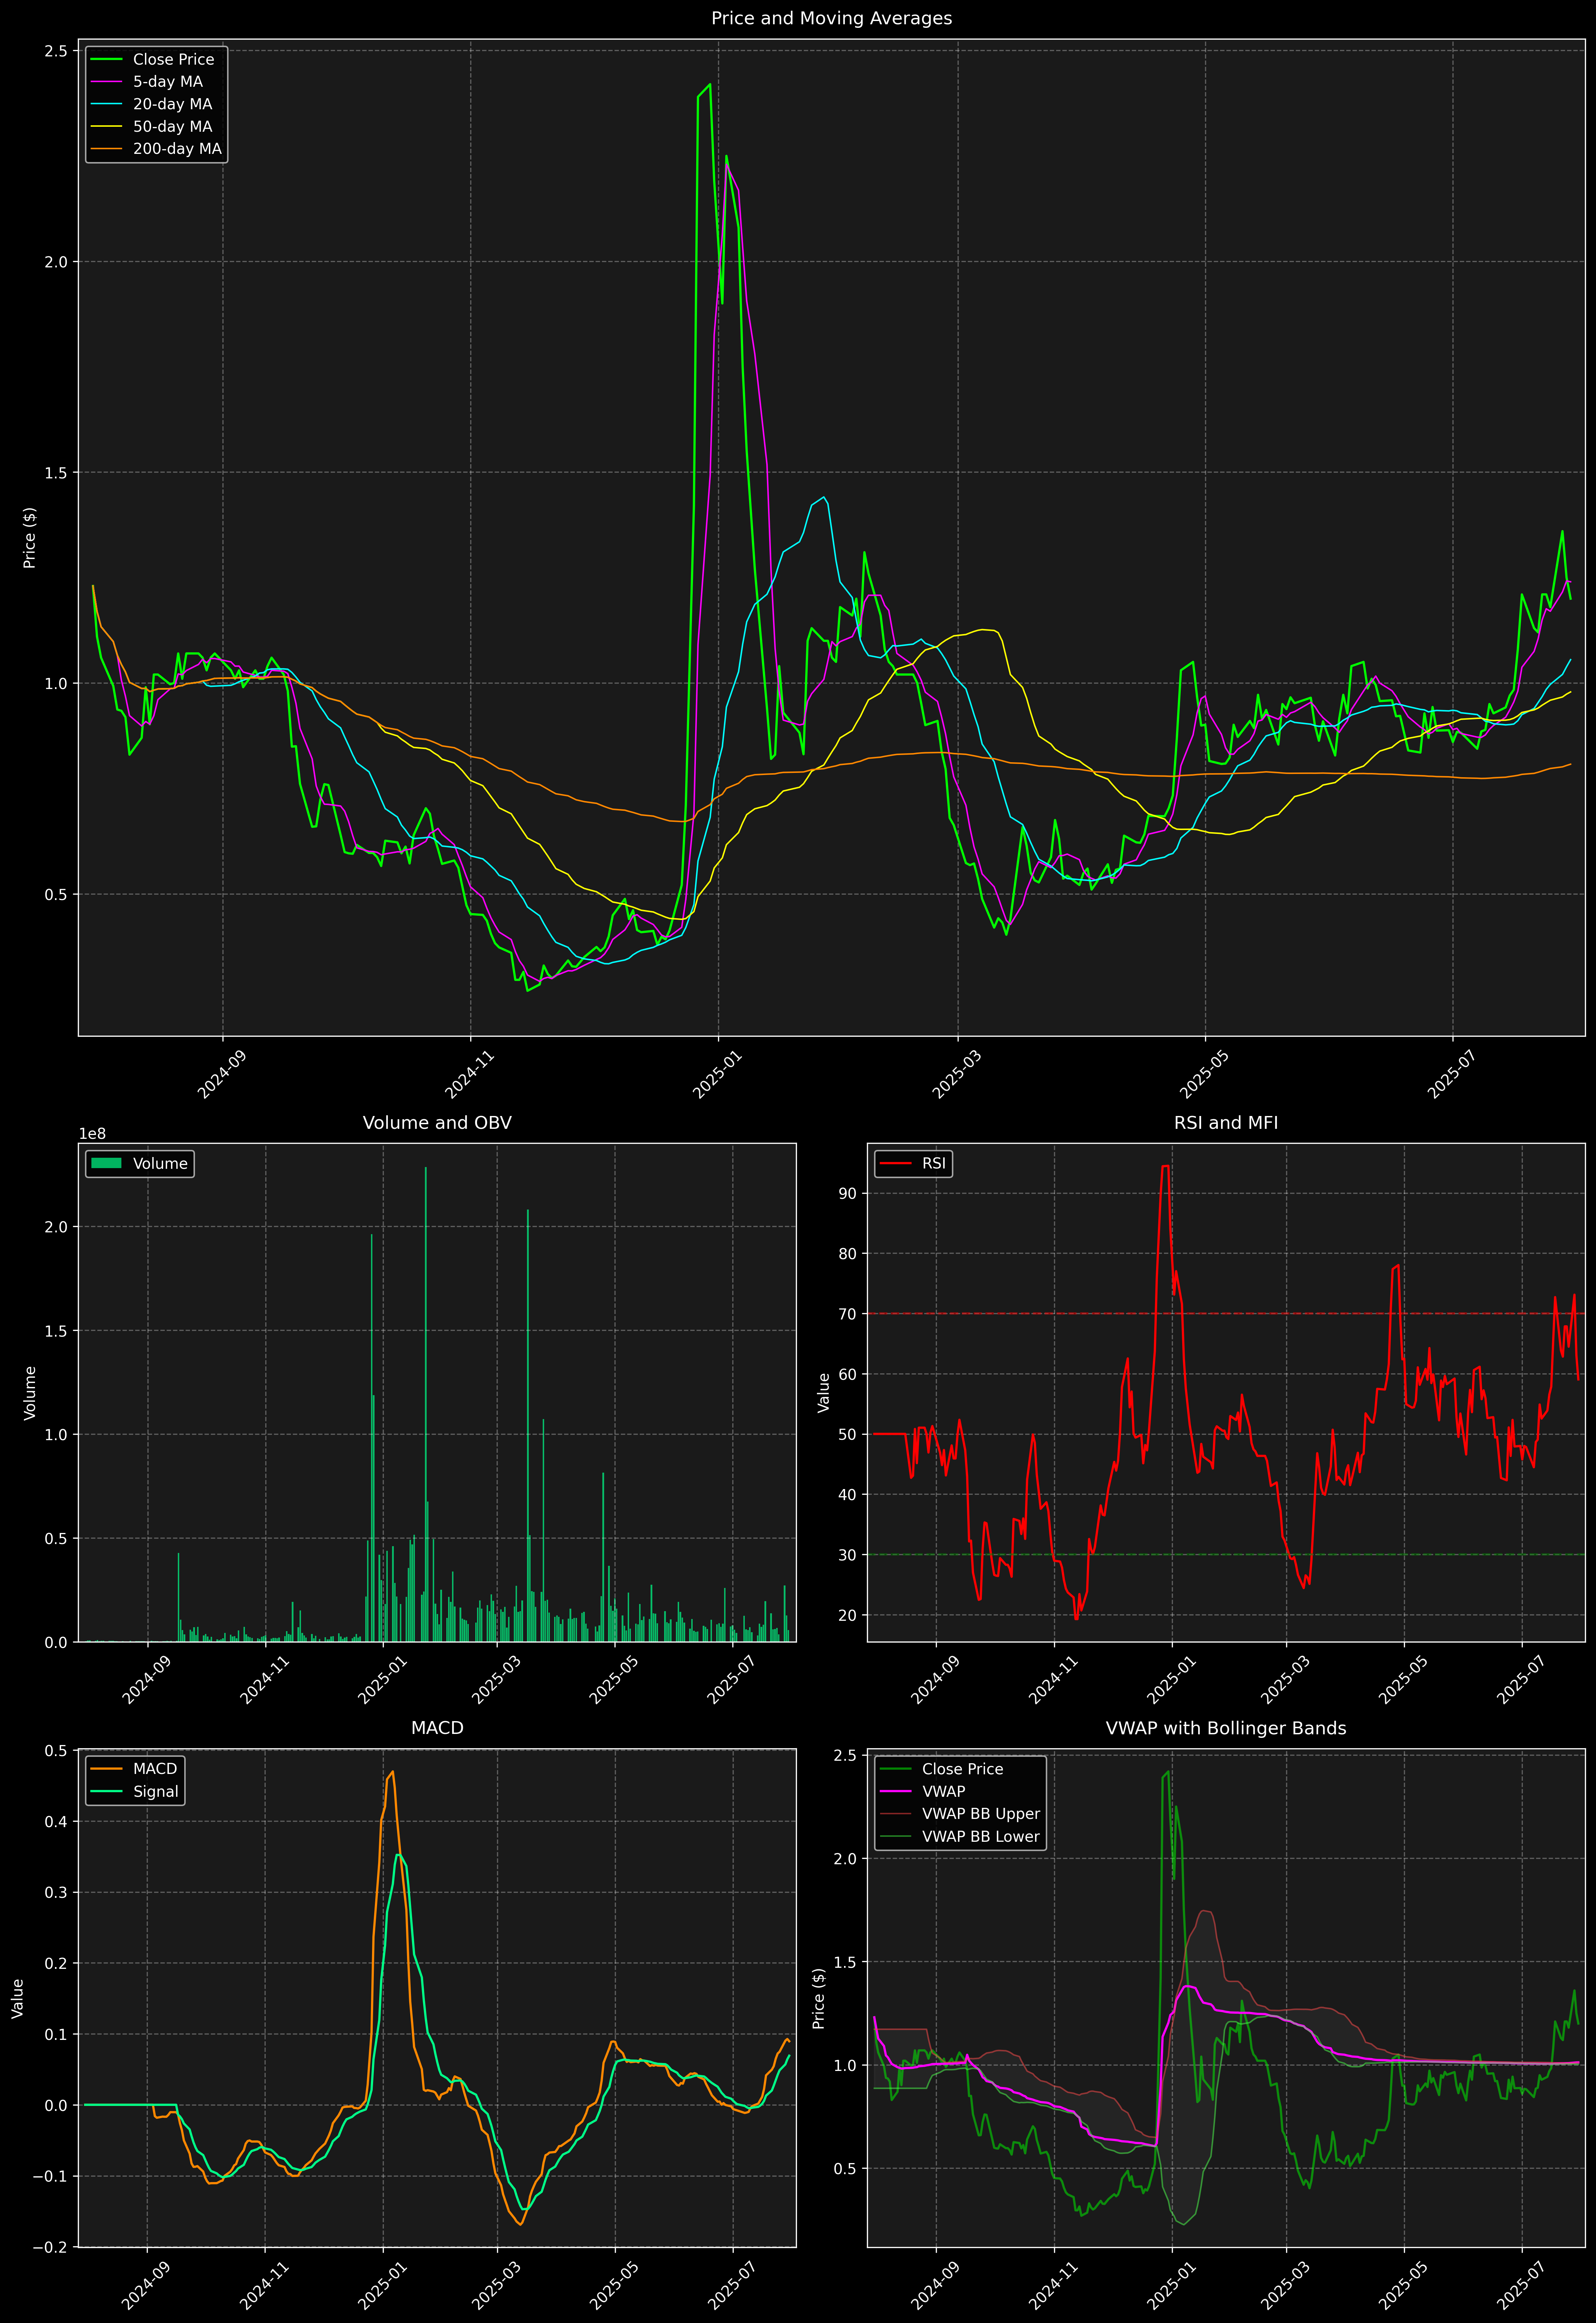The height and width of the screenshot is (2323, 1596).
Task: Select "Close Price" in the top chart legend
Action: tap(173, 60)
